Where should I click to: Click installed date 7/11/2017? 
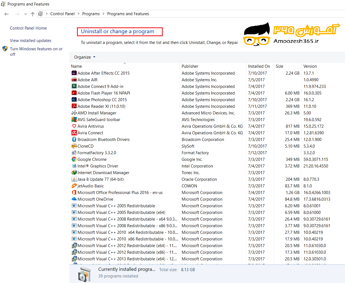tap(258, 106)
